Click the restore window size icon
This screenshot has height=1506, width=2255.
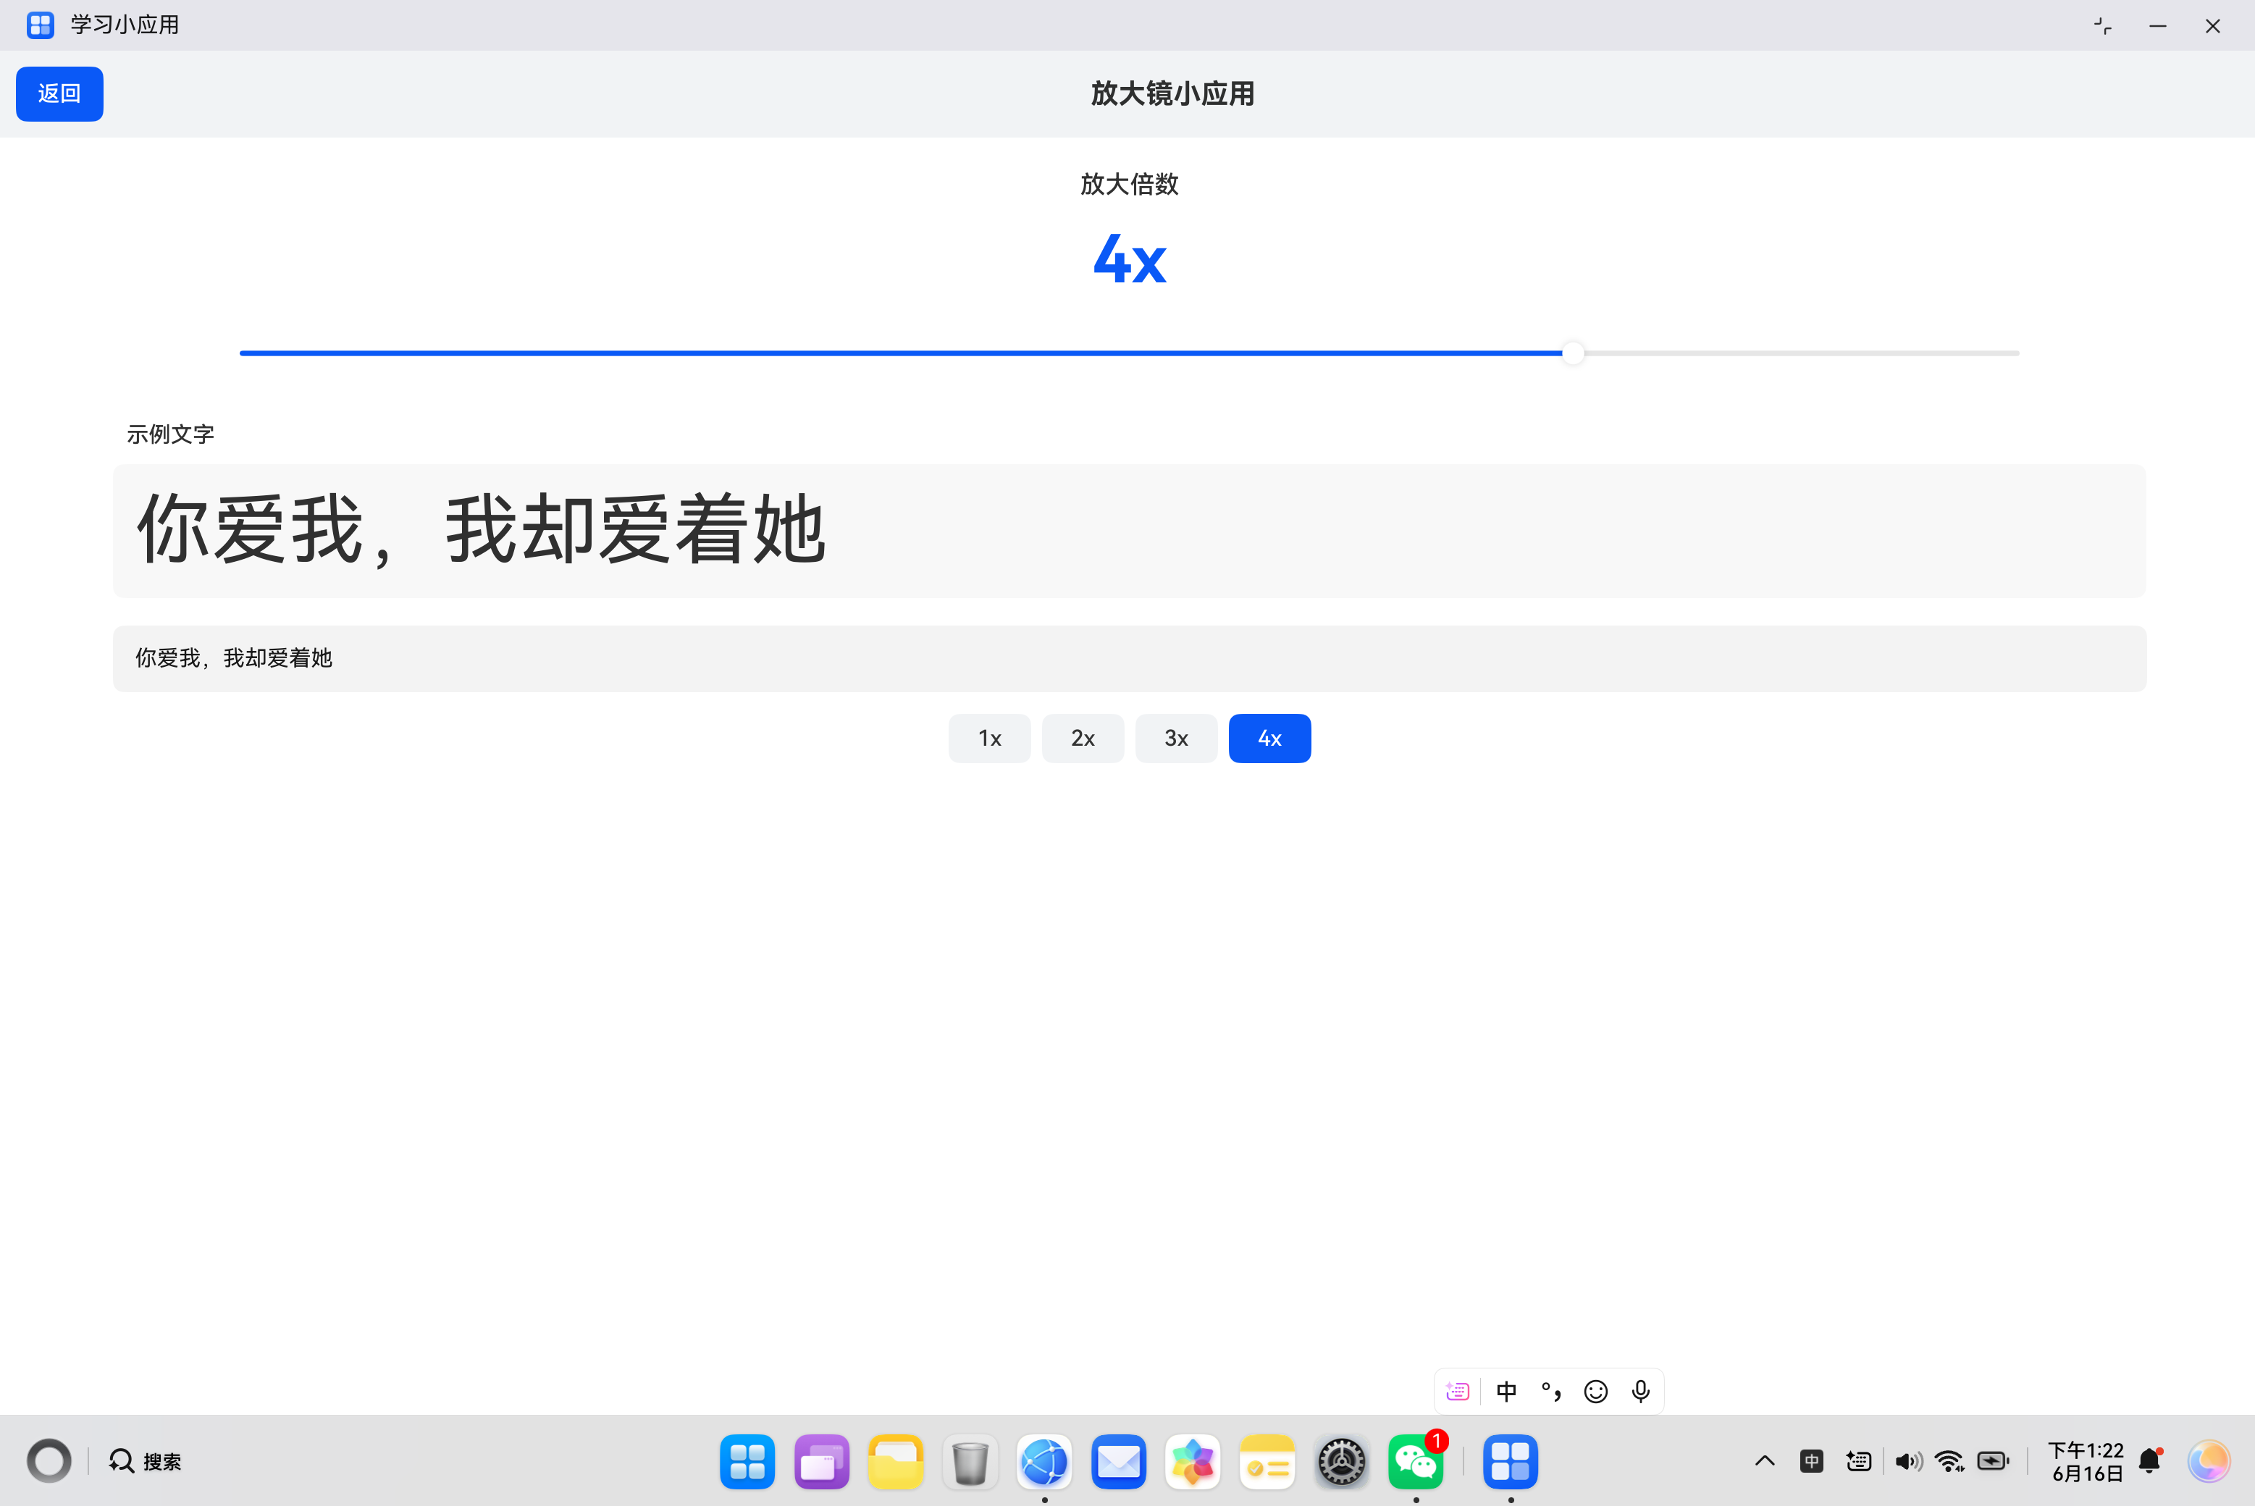[x=2103, y=26]
